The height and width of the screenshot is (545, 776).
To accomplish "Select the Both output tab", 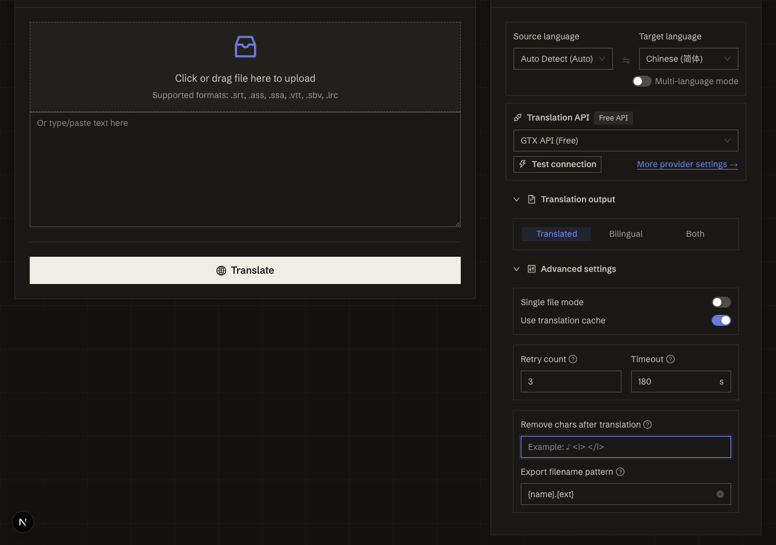I will point(695,234).
